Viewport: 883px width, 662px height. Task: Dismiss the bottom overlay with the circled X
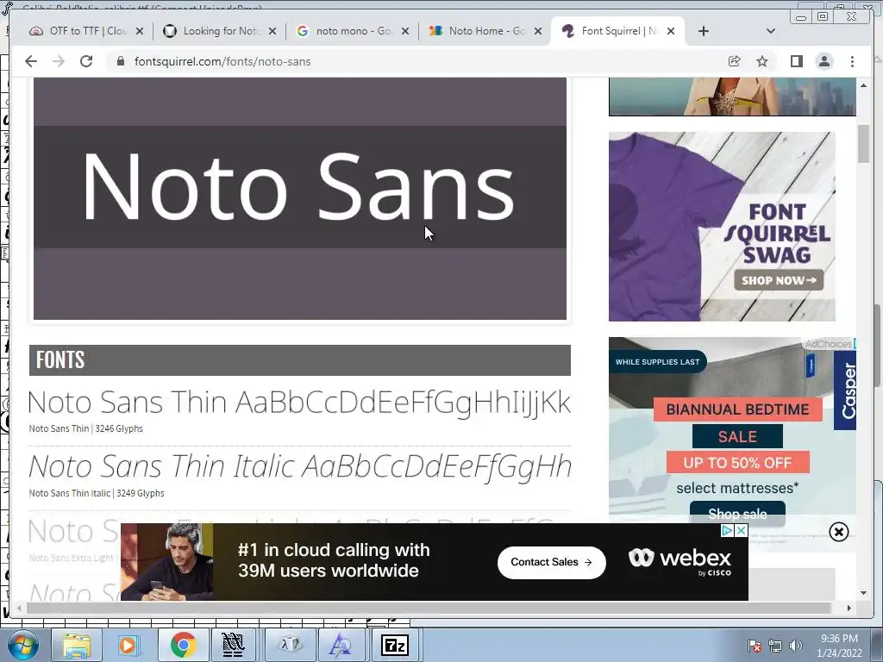coord(838,531)
